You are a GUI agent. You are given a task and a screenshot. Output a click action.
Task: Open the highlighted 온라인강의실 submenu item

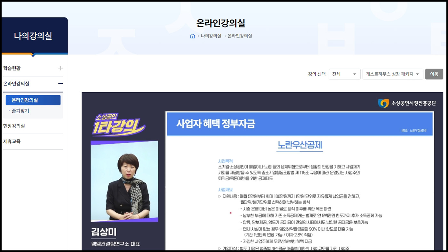pos(33,100)
